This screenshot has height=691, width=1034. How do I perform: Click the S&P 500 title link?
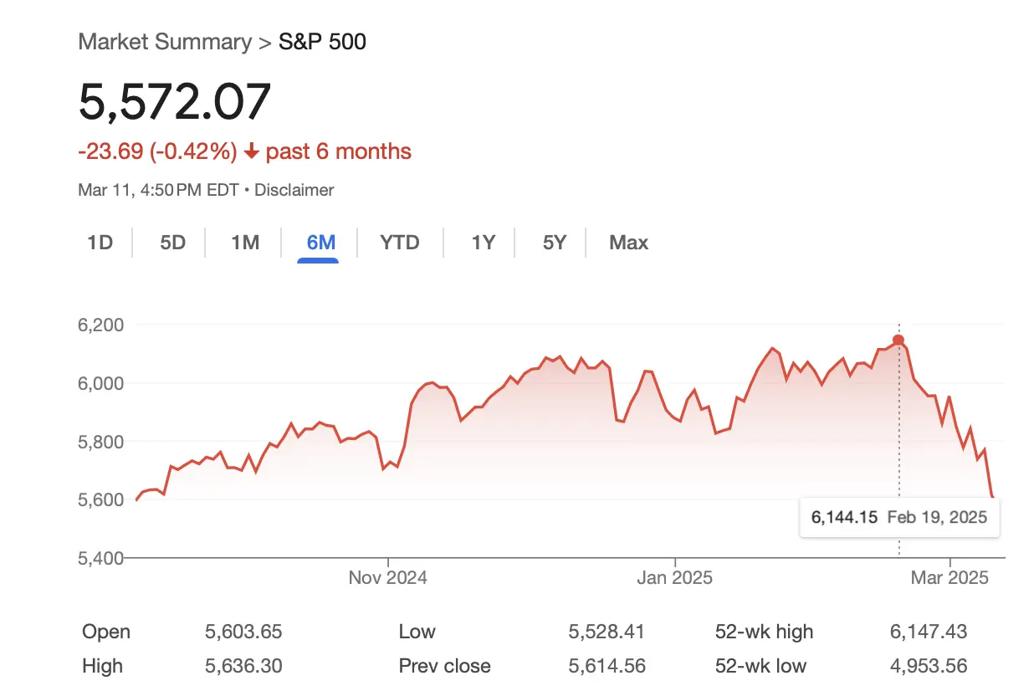tap(322, 41)
